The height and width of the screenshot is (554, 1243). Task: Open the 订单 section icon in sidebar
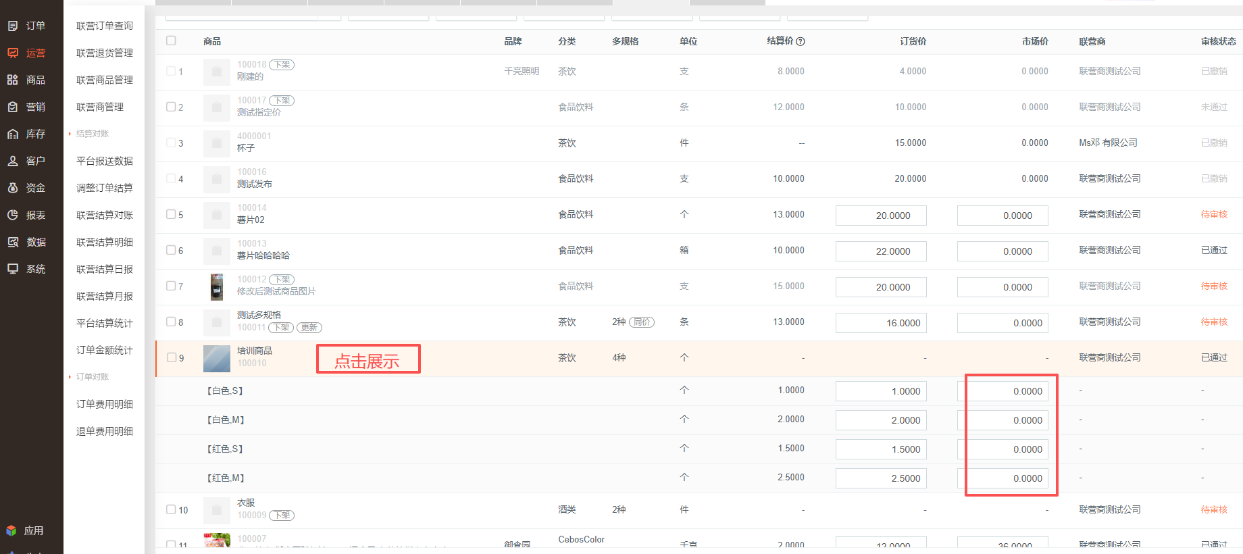13,26
